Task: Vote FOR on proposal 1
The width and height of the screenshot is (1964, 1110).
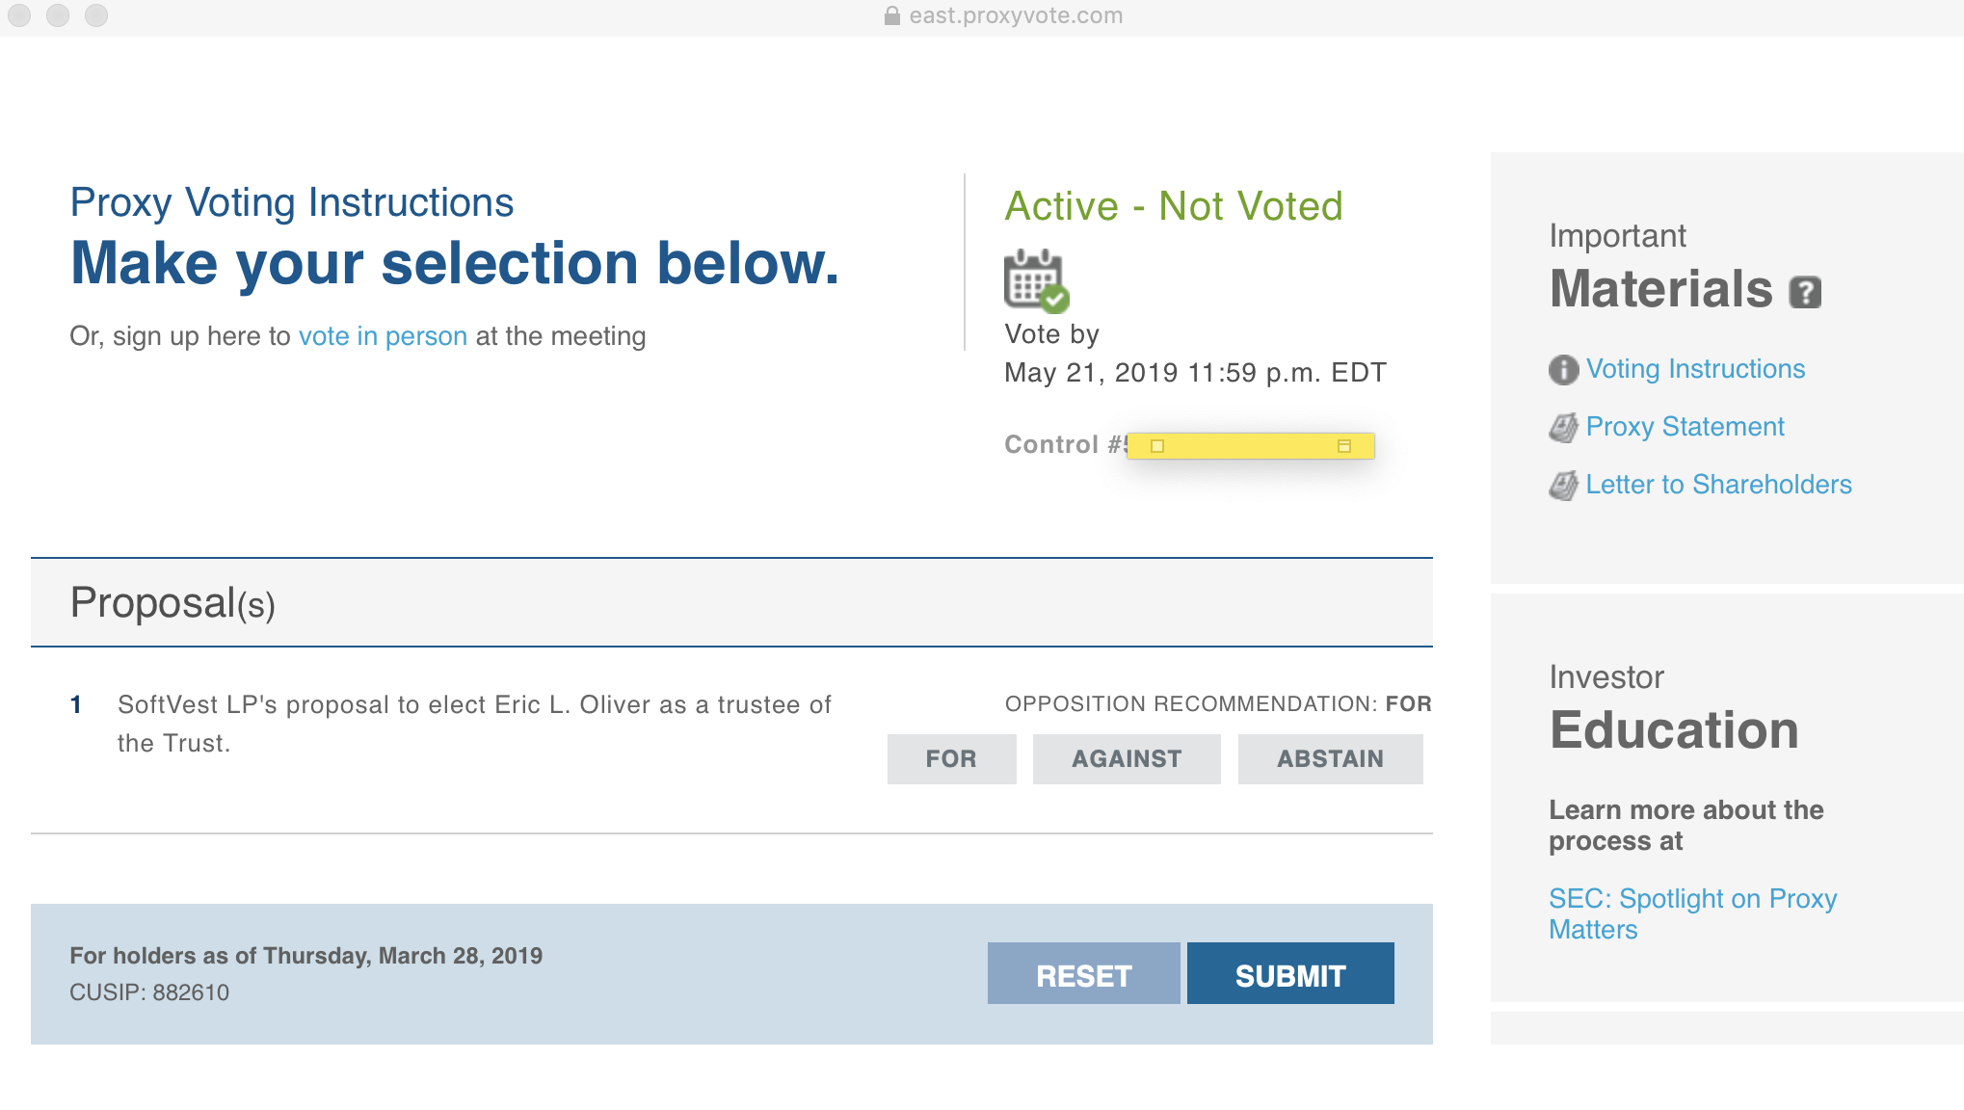Action: point(951,759)
